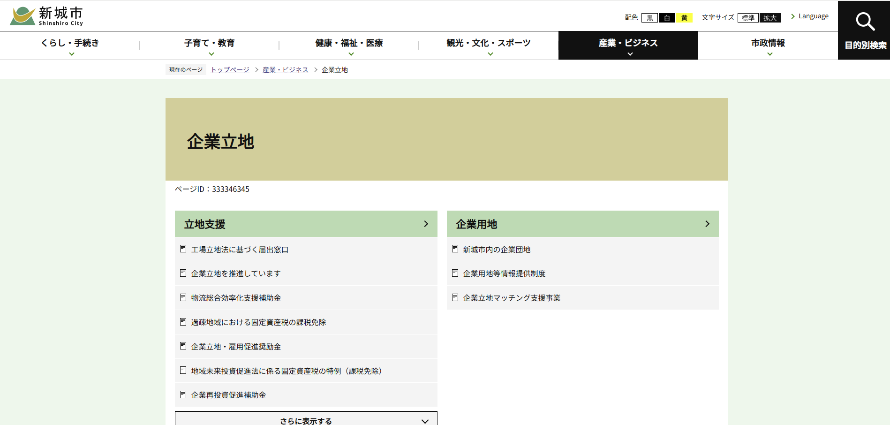Image resolution: width=890 pixels, height=425 pixels.
Task: Click the arrow on the 企業用地 header
Action: (707, 224)
